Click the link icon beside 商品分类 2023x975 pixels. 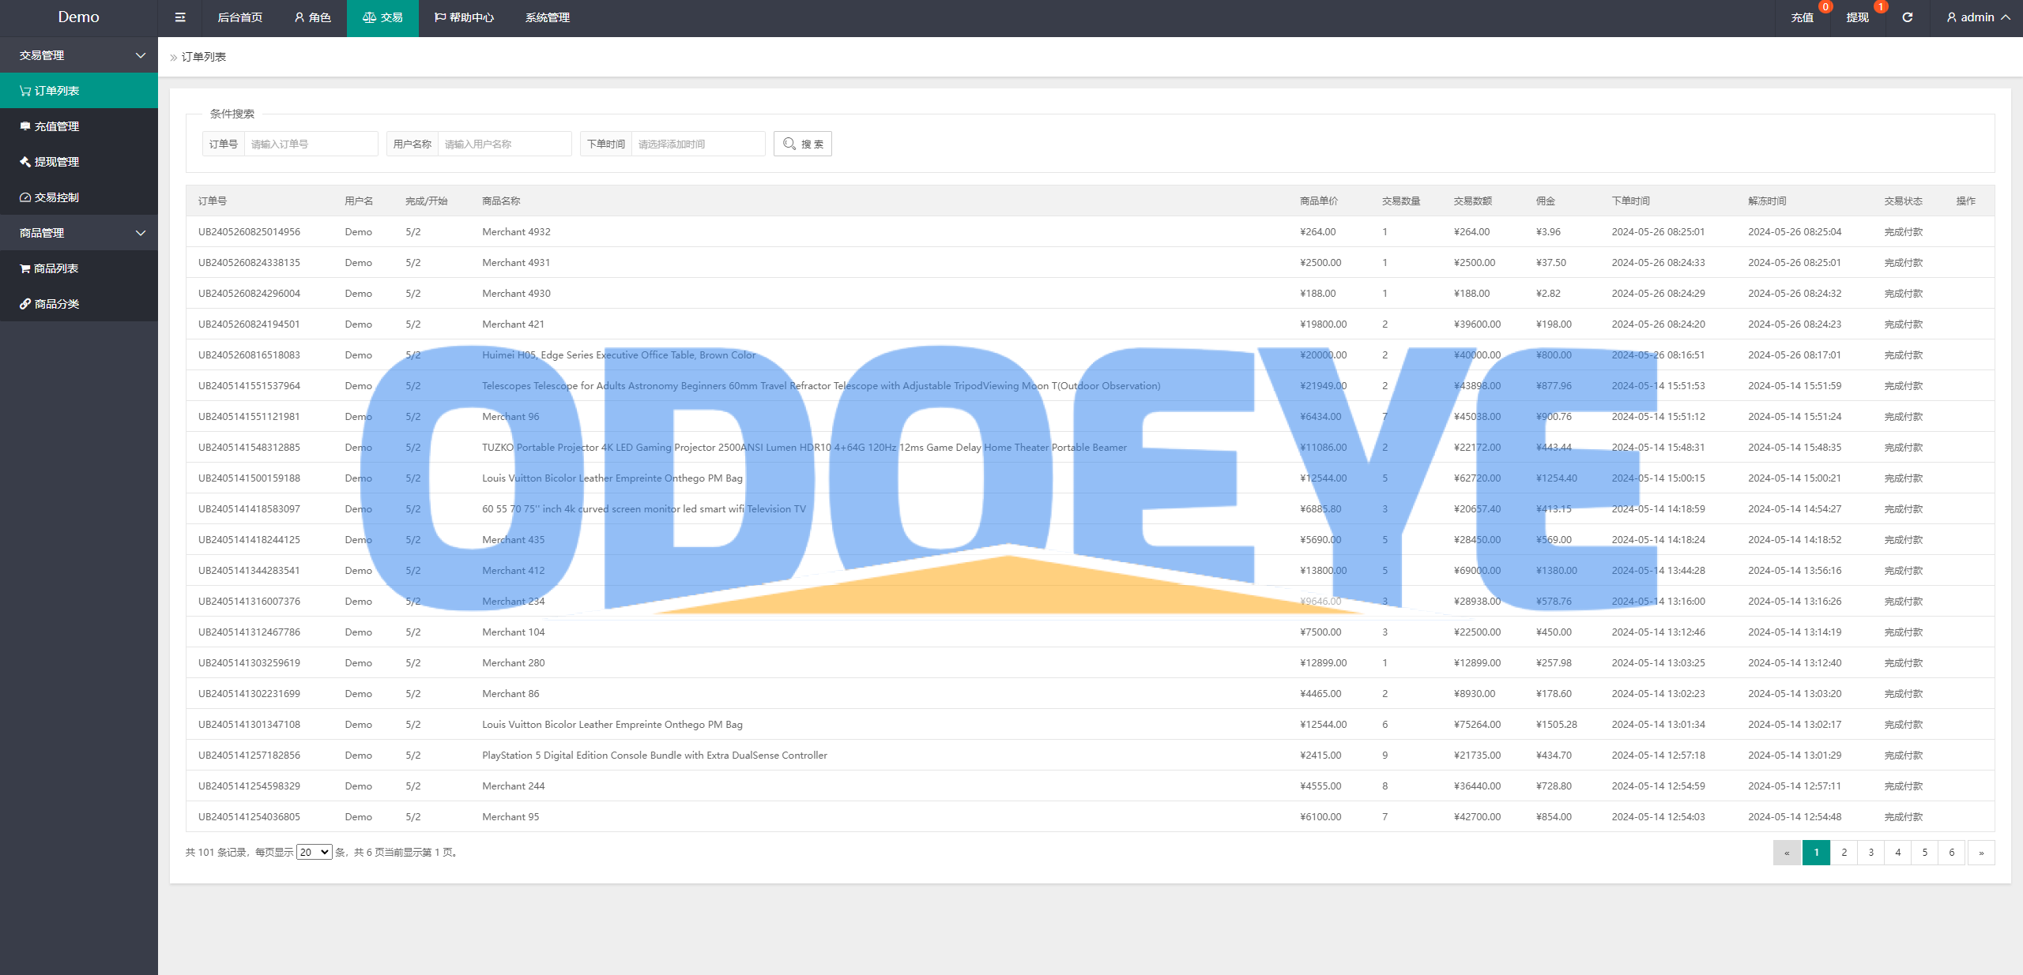coord(25,304)
